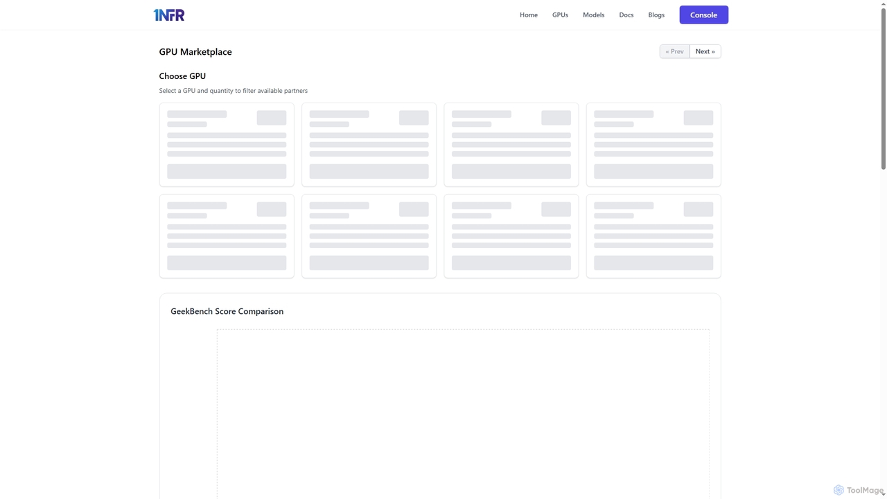Open the Blogs nav link

click(656, 15)
